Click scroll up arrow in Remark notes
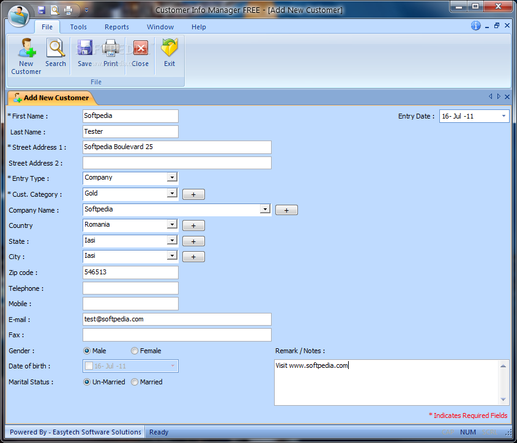This screenshot has width=517, height=443. pos(503,366)
